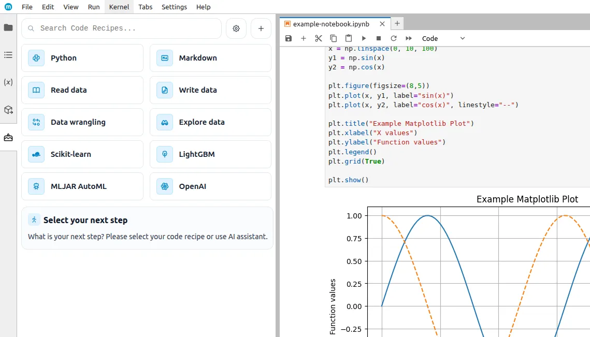Click the save notebook toolbar icon

(289, 38)
